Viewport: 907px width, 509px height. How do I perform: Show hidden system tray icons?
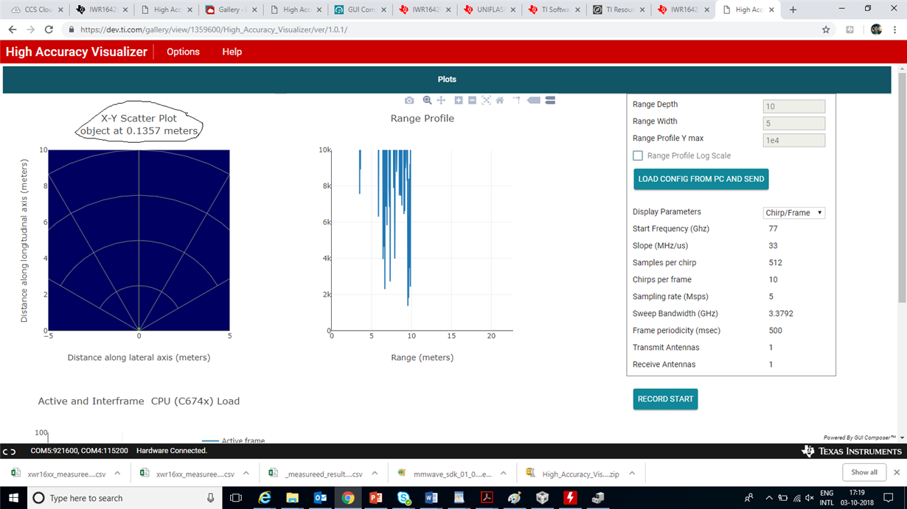(769, 498)
